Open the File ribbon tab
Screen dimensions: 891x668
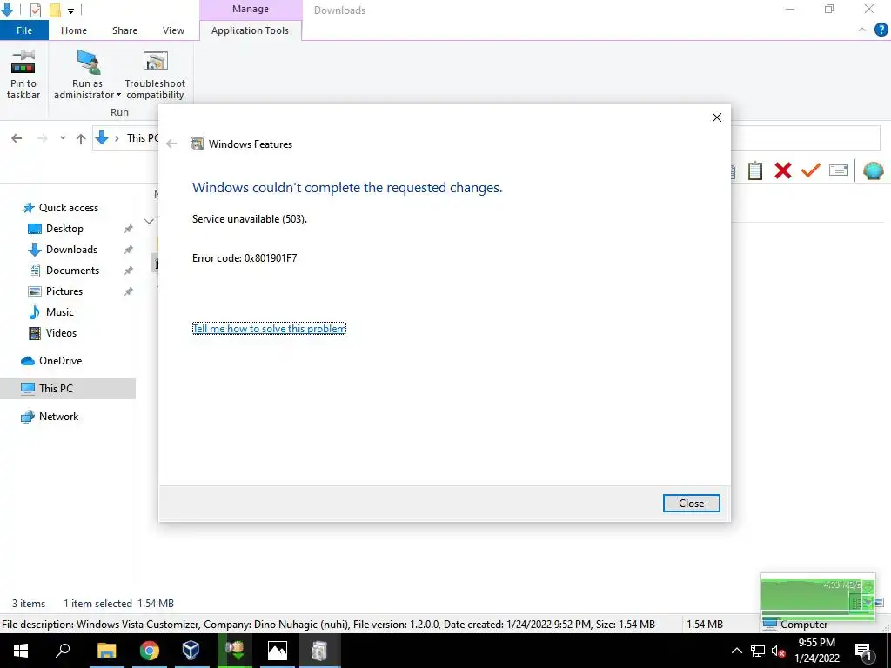click(x=23, y=30)
